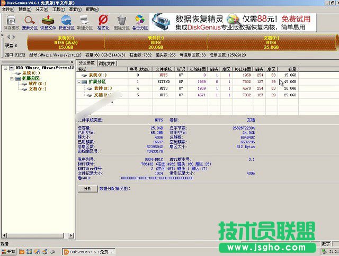
Task: Select HD0:VMware,VMwareVirtualS in the tree
Action: point(44,68)
